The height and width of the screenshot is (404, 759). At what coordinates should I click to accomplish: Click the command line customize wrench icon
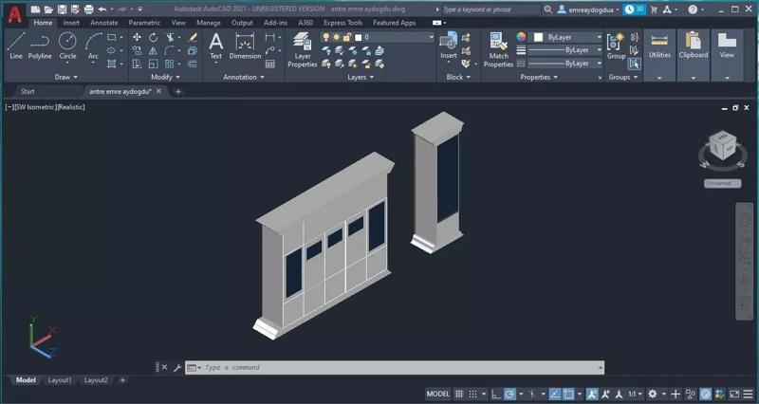coord(177,368)
